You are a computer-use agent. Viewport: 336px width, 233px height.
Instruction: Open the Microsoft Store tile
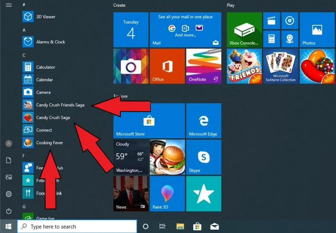click(x=131, y=121)
